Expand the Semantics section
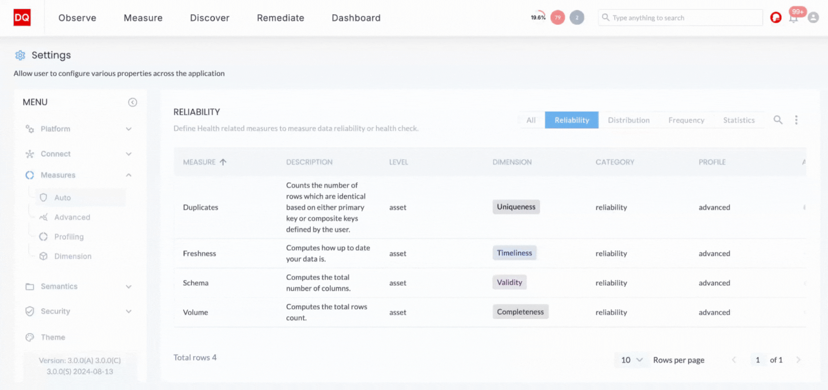 click(x=129, y=286)
